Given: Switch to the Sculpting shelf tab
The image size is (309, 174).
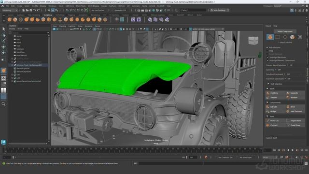Looking at the screenshot, I should tap(48, 15).
